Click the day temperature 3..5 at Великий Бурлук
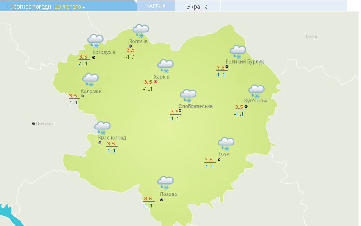The height and width of the screenshot is (226, 361). tap(221, 68)
